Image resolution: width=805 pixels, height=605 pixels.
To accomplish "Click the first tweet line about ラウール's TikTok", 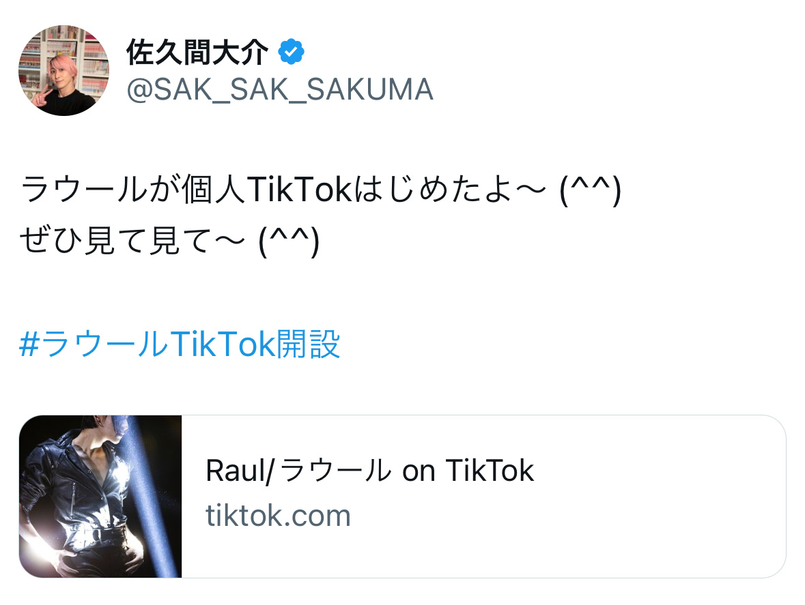I will (x=321, y=190).
